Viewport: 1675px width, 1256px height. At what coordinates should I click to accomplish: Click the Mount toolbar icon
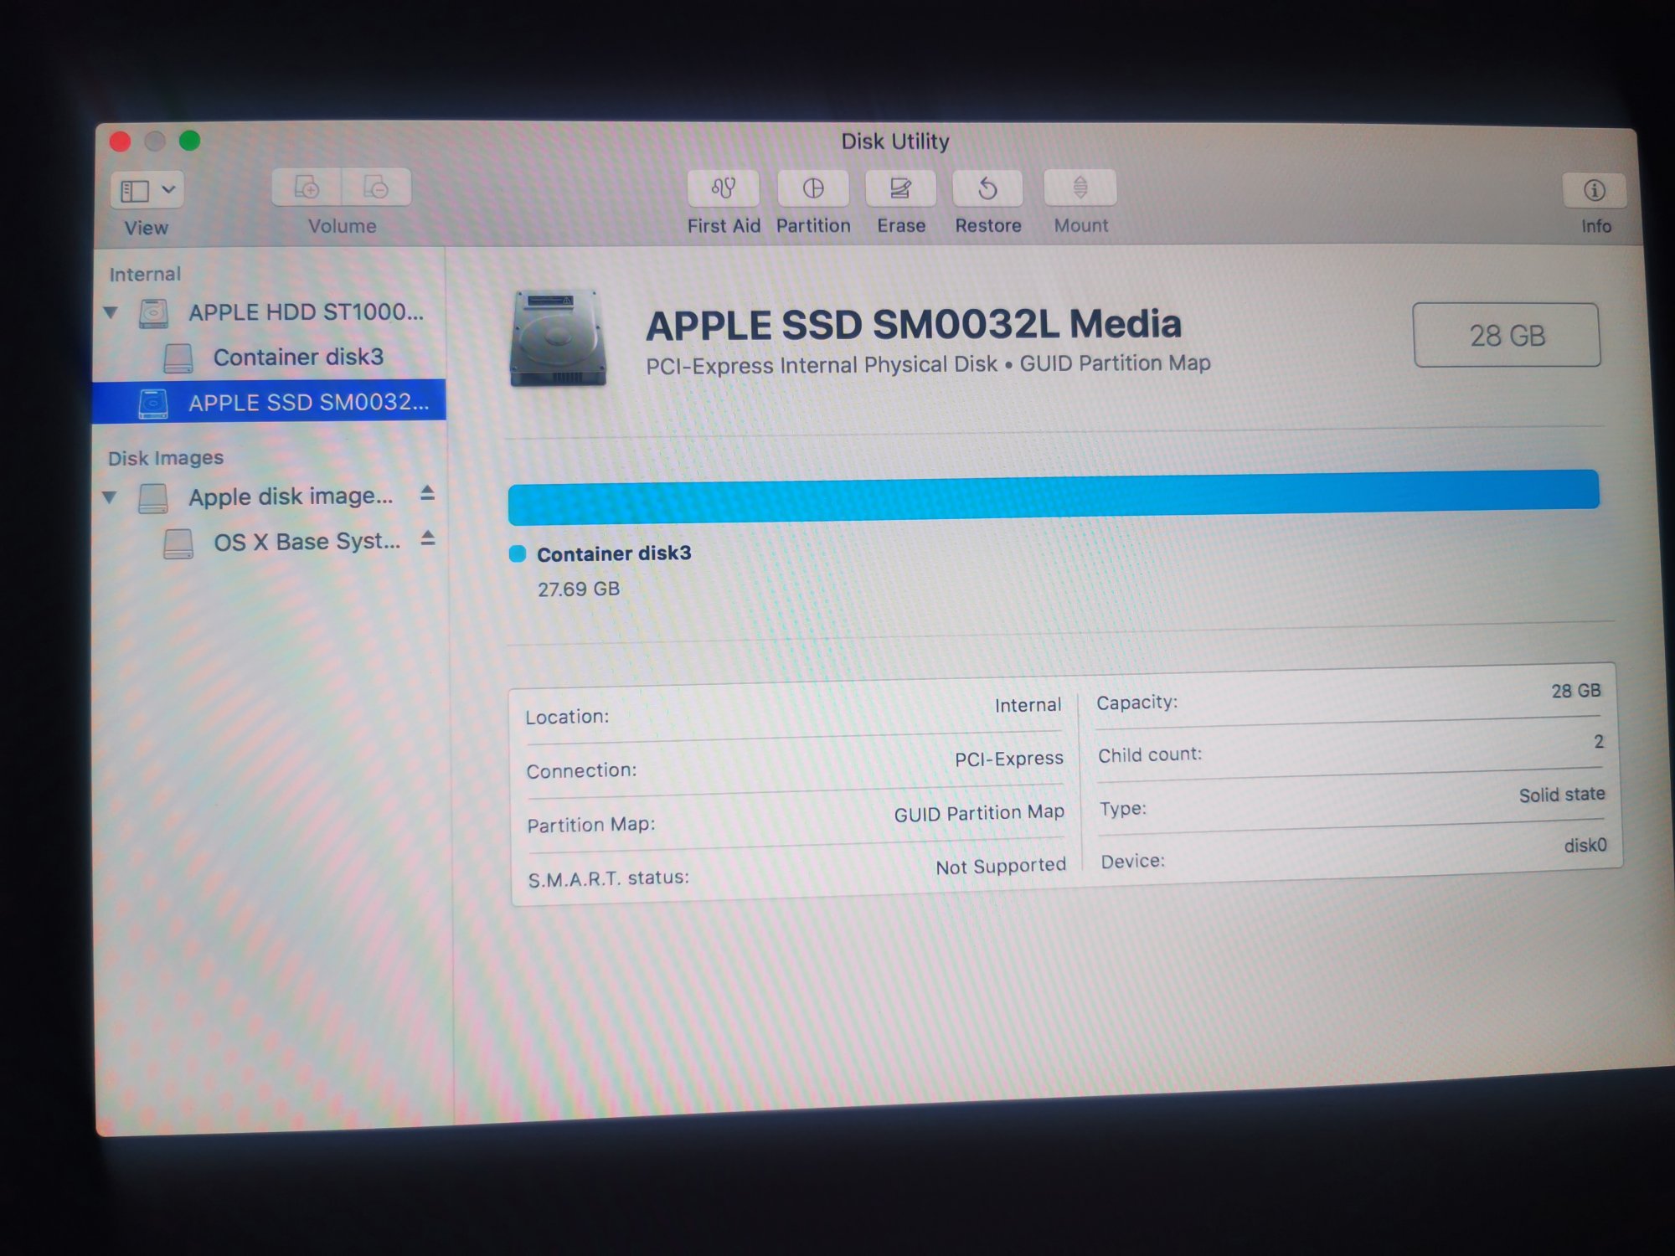click(x=1080, y=188)
